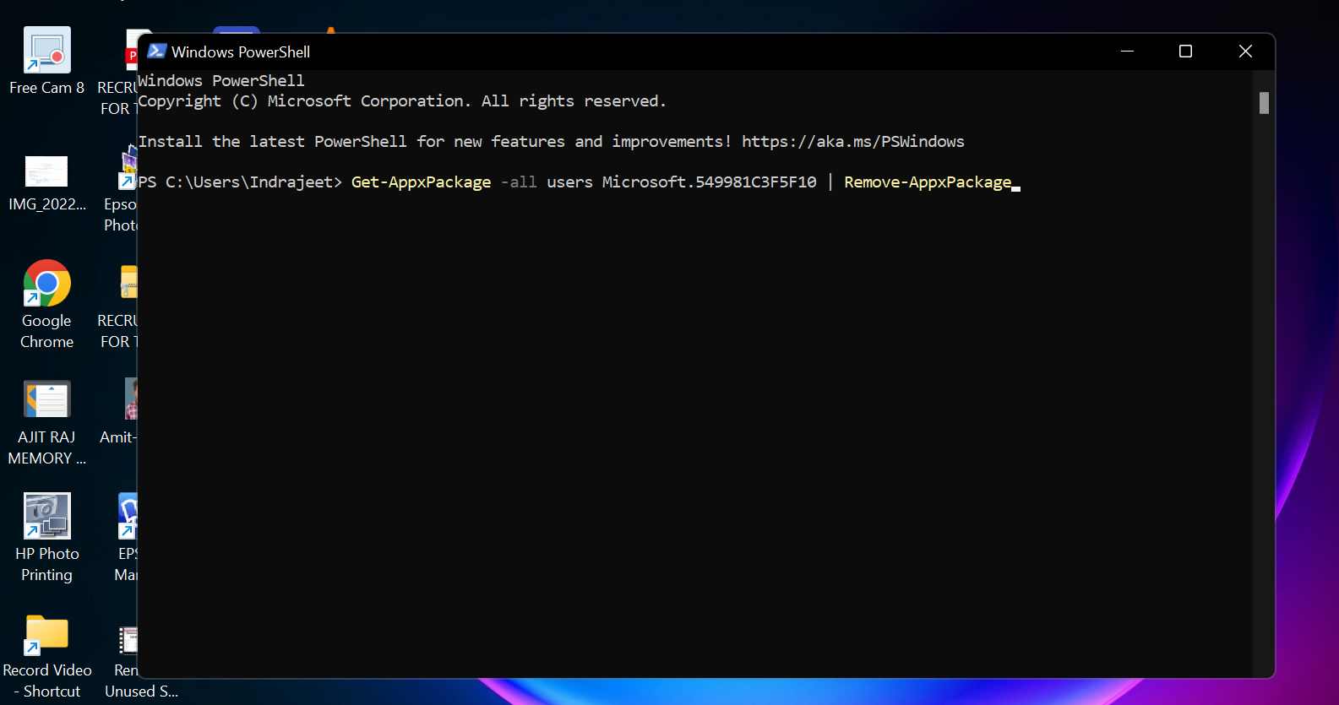Maximize the Windows PowerShell window
This screenshot has height=705, width=1339.
[1185, 52]
